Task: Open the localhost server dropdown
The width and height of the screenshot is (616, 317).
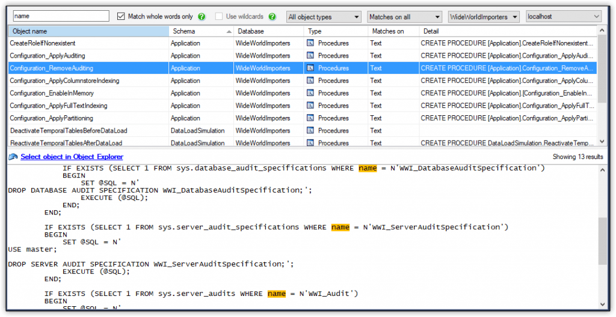Action: coord(563,16)
